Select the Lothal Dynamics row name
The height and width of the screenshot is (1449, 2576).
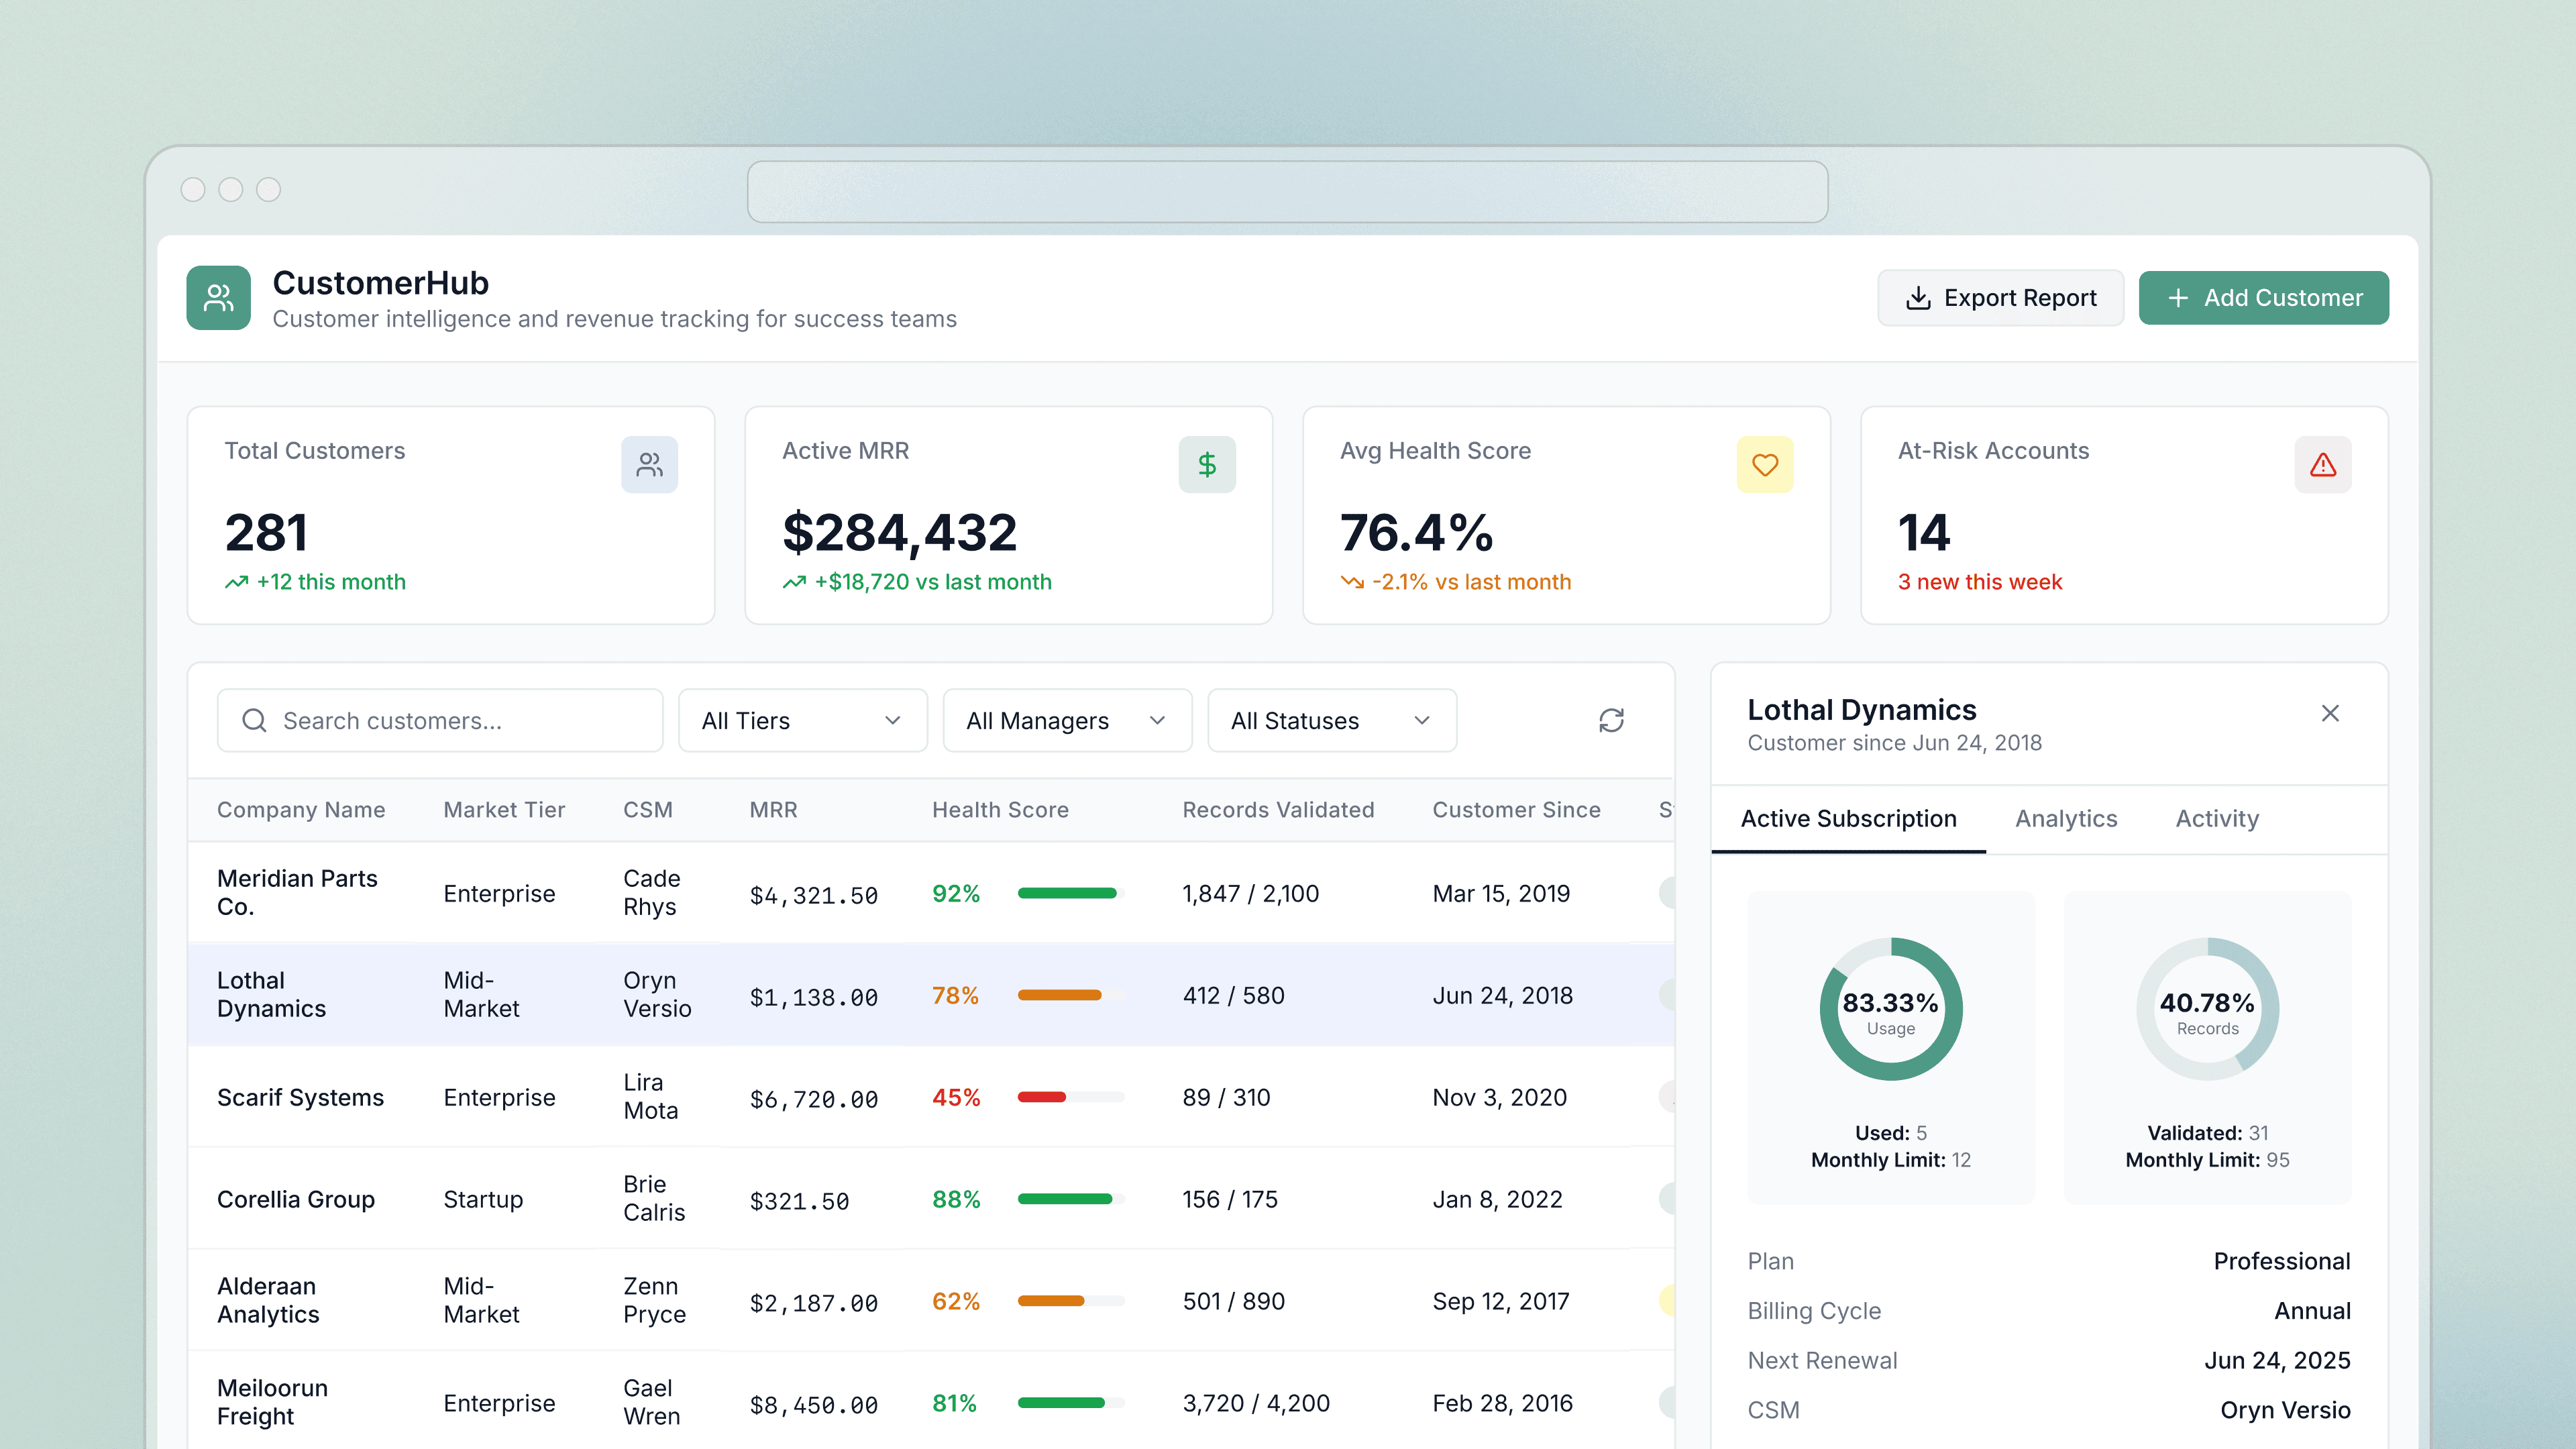click(x=271, y=995)
